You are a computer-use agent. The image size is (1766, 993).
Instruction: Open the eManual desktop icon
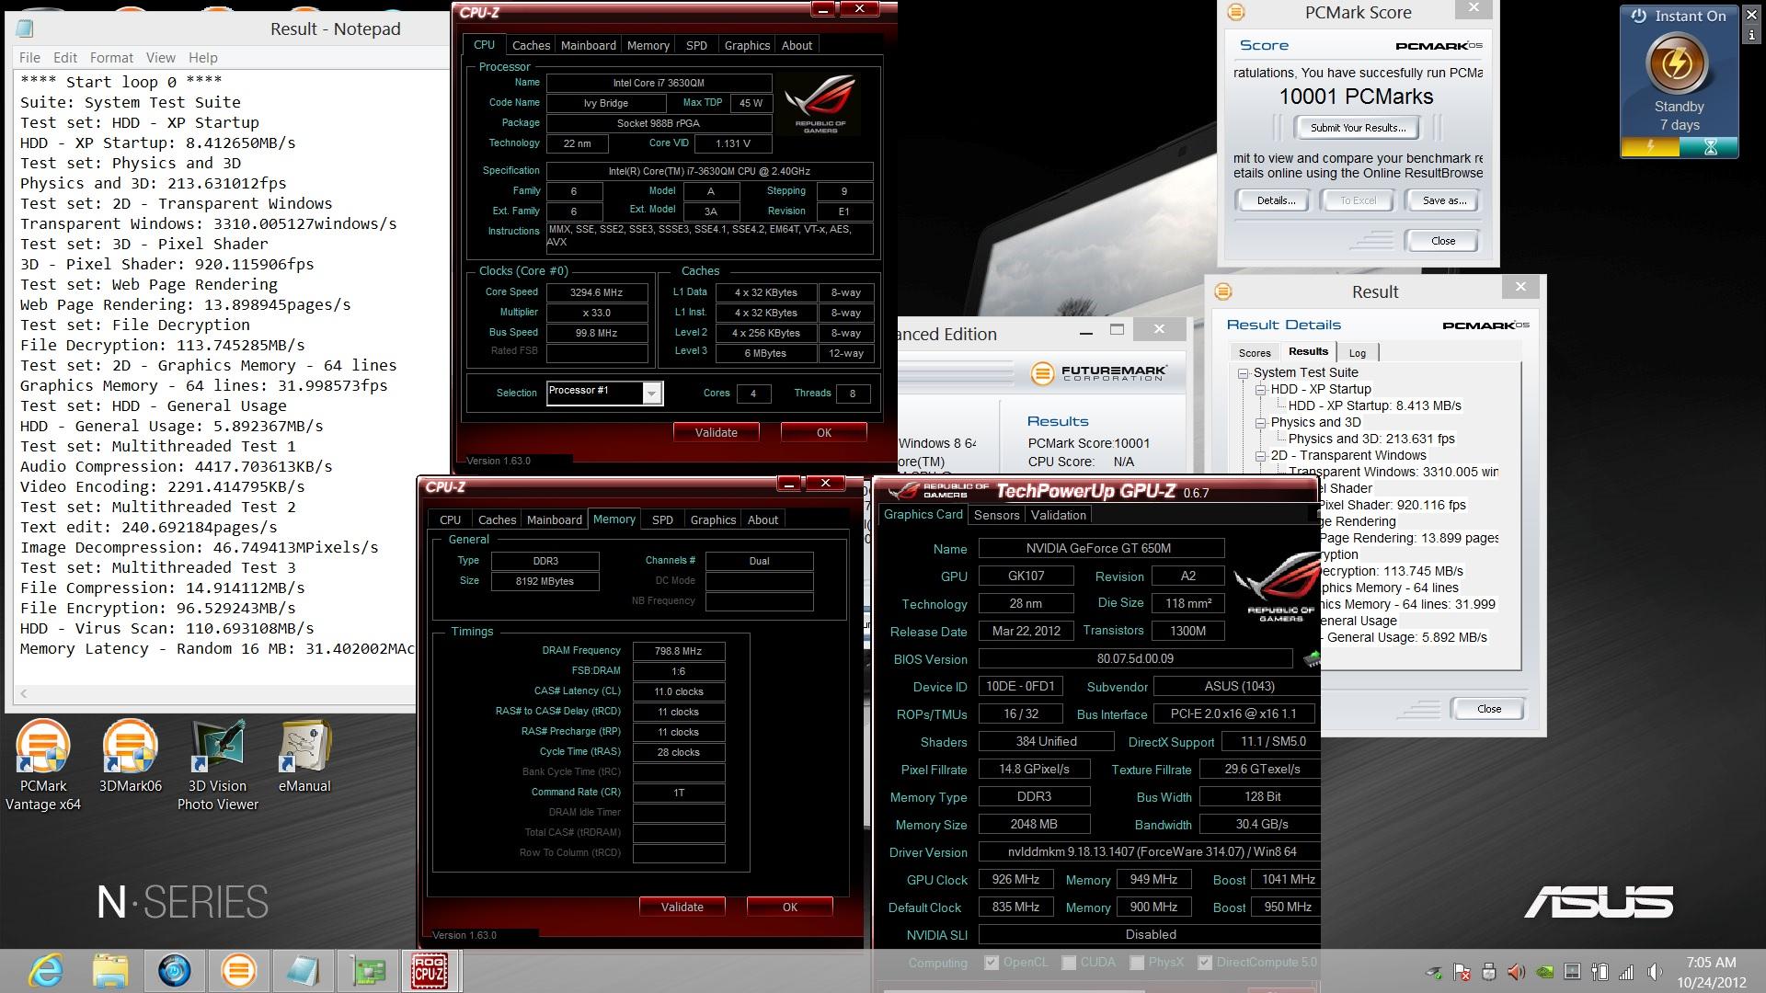pos(304,756)
